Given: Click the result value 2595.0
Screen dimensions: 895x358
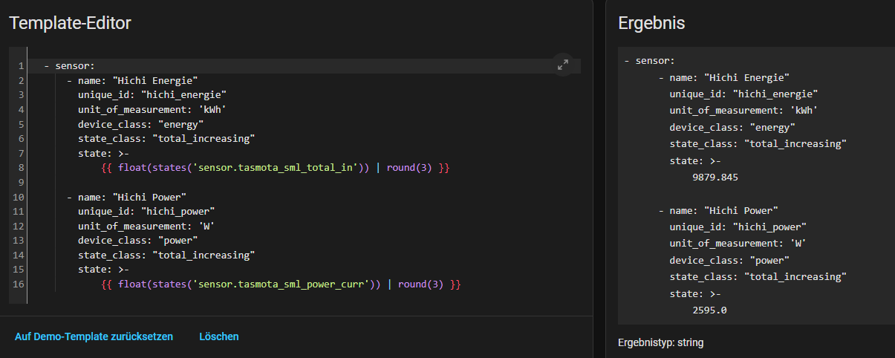Looking at the screenshot, I should pos(709,310).
